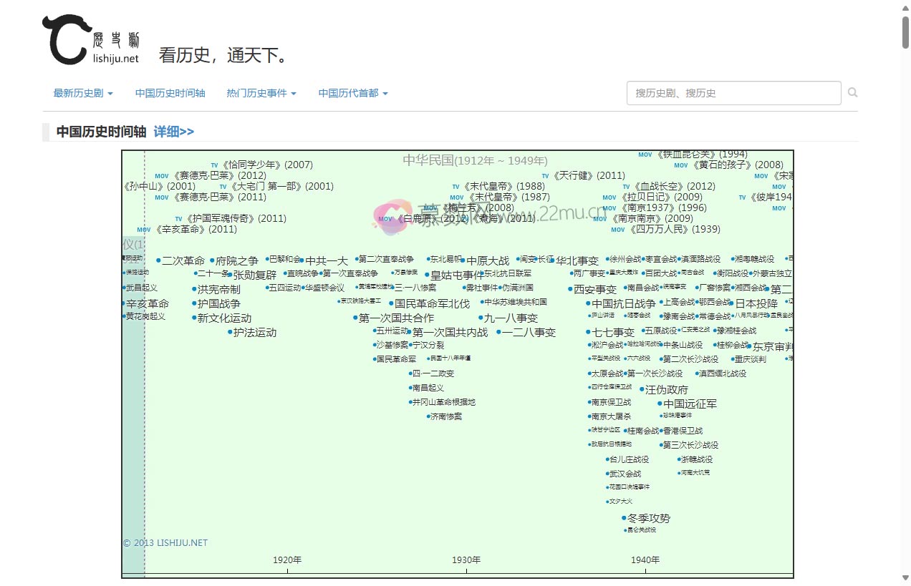Select the 中国历史时间轴 navigation item
Image resolution: width=911 pixels, height=586 pixels.
click(x=170, y=92)
